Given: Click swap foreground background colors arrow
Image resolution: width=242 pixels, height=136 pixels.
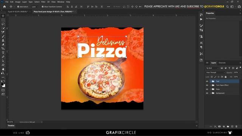Looking at the screenshot, I should coord(4,81).
